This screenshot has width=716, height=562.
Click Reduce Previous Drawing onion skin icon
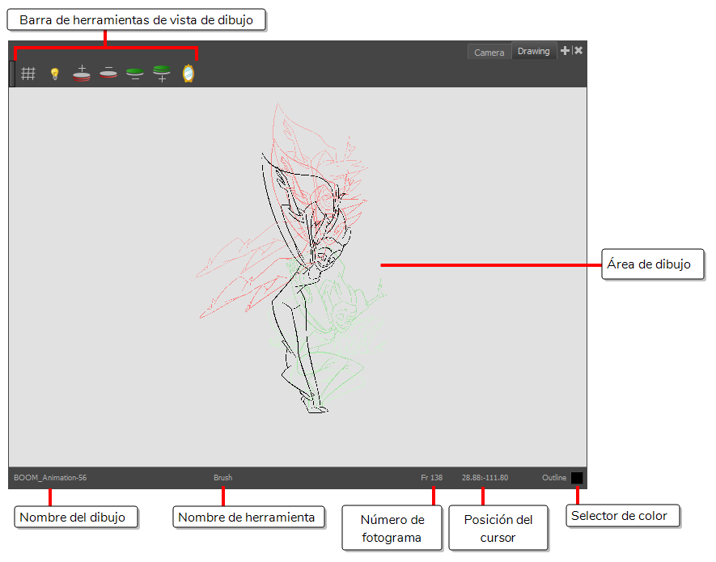(x=108, y=72)
